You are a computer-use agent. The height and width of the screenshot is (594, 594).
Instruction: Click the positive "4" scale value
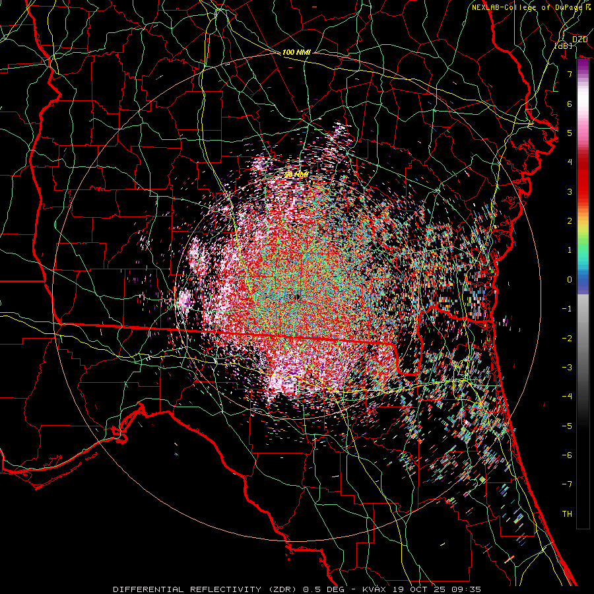(570, 162)
